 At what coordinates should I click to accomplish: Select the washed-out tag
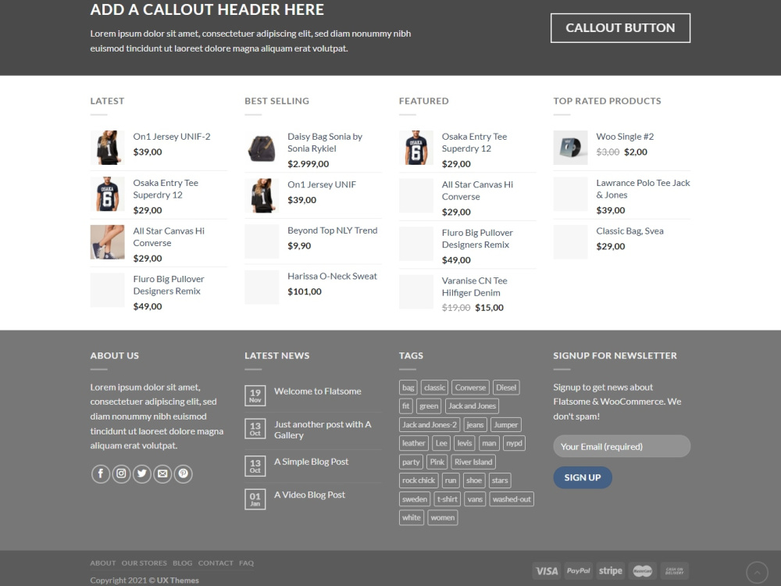pos(512,499)
